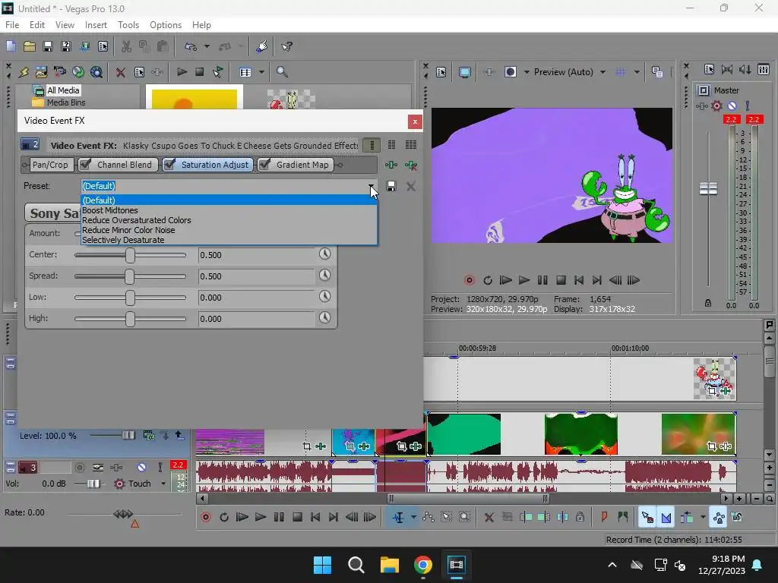Click the audio track FX icon on track 3
Image resolution: width=778 pixels, height=583 pixels.
click(x=116, y=467)
